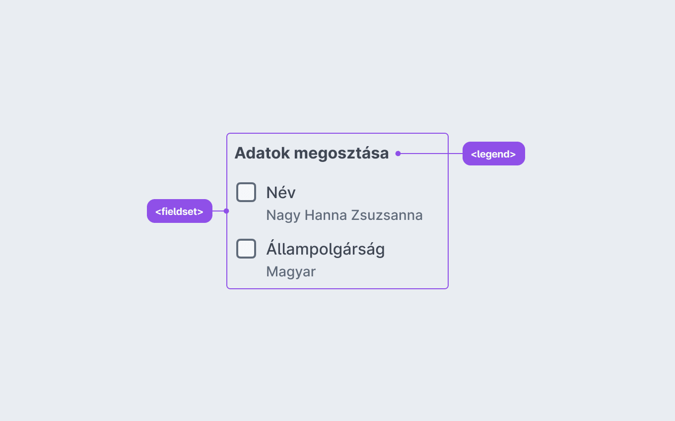The width and height of the screenshot is (675, 421).
Task: Click the bottom border of the fieldset box
Action: [x=337, y=288]
